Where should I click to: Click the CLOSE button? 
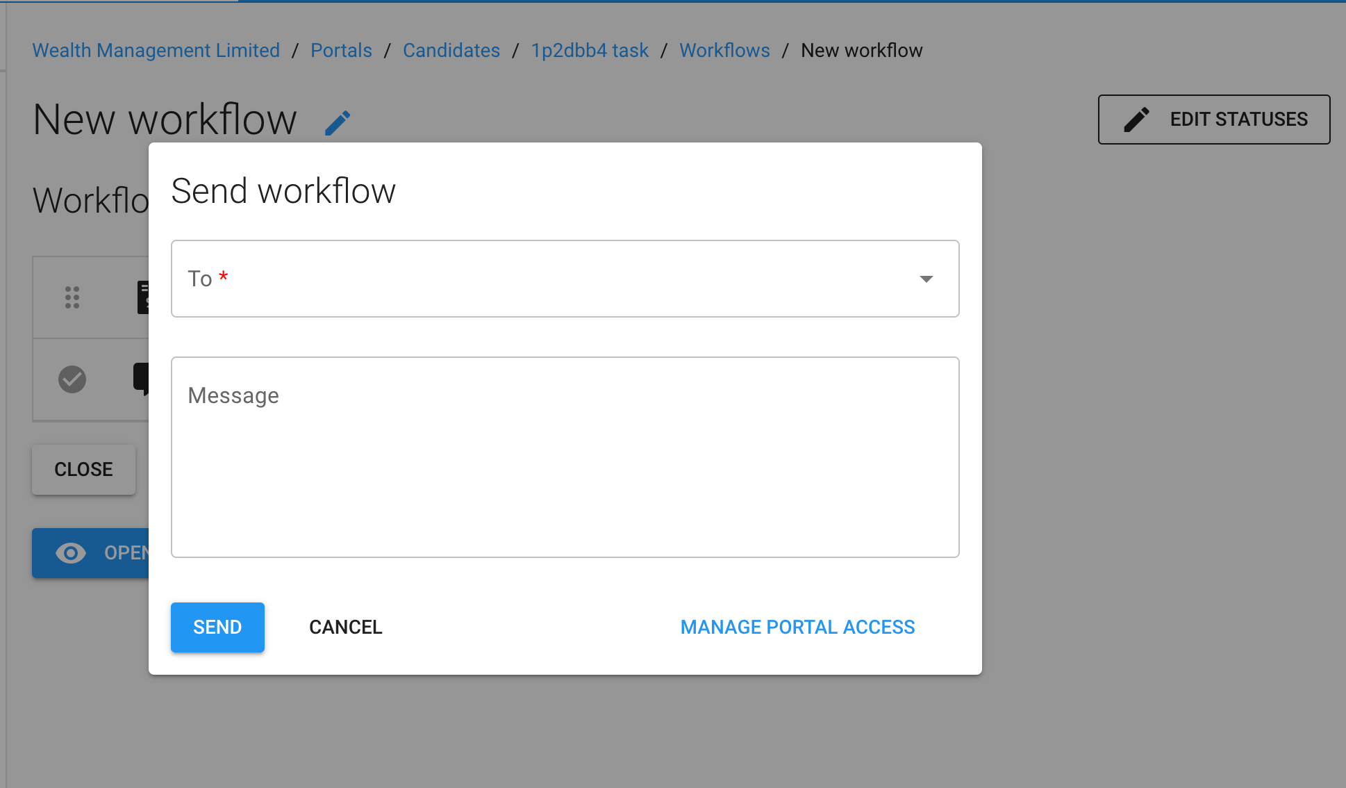83,469
